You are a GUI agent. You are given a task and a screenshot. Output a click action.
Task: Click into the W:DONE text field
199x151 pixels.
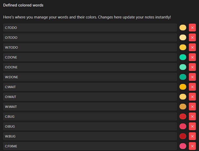90,77
